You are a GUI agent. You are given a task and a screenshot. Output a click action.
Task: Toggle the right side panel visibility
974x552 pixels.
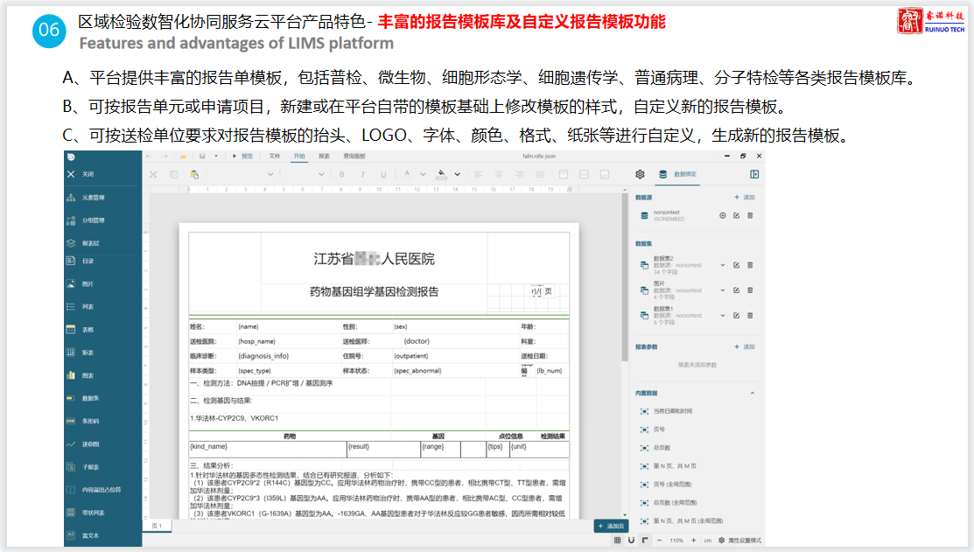tap(754, 174)
